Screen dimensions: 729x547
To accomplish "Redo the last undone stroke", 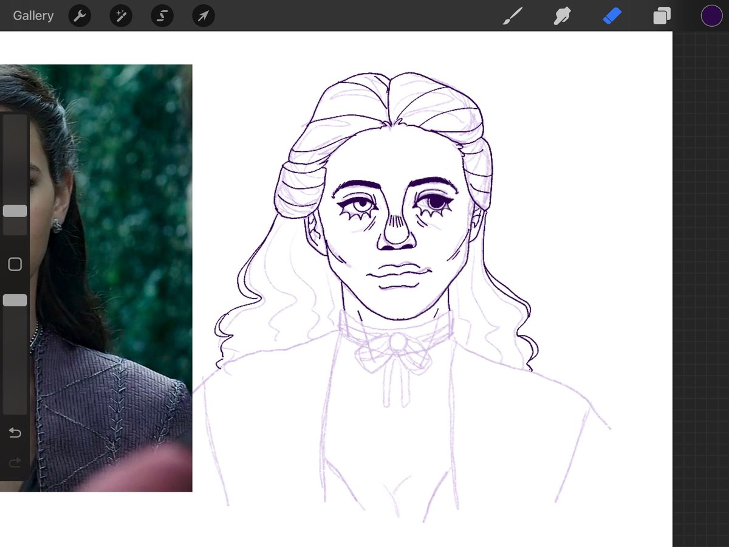I will (15, 463).
